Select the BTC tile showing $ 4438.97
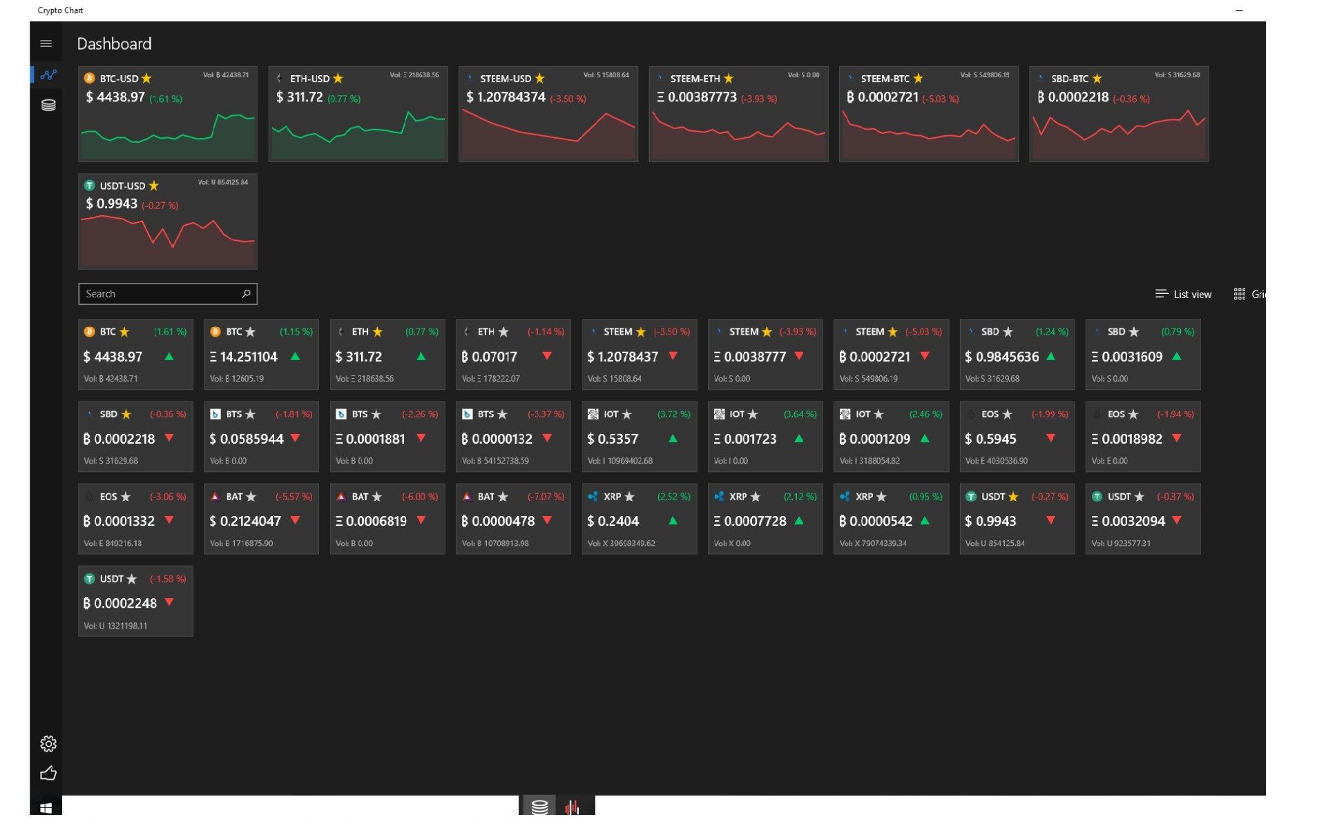1326x828 pixels. (x=135, y=354)
